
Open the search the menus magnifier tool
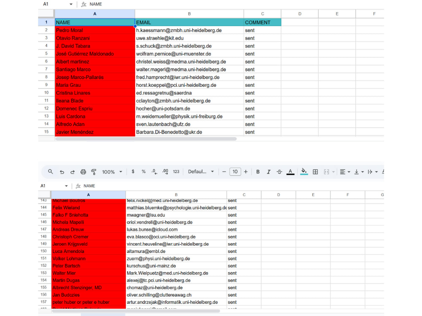point(50,172)
